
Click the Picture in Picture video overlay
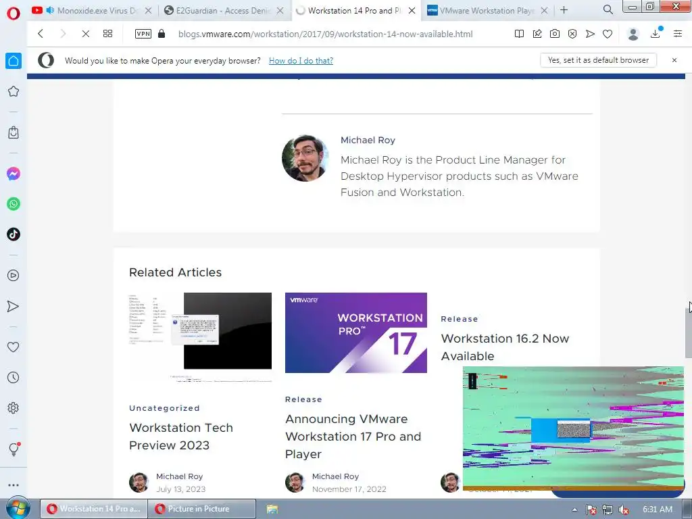[x=573, y=428]
